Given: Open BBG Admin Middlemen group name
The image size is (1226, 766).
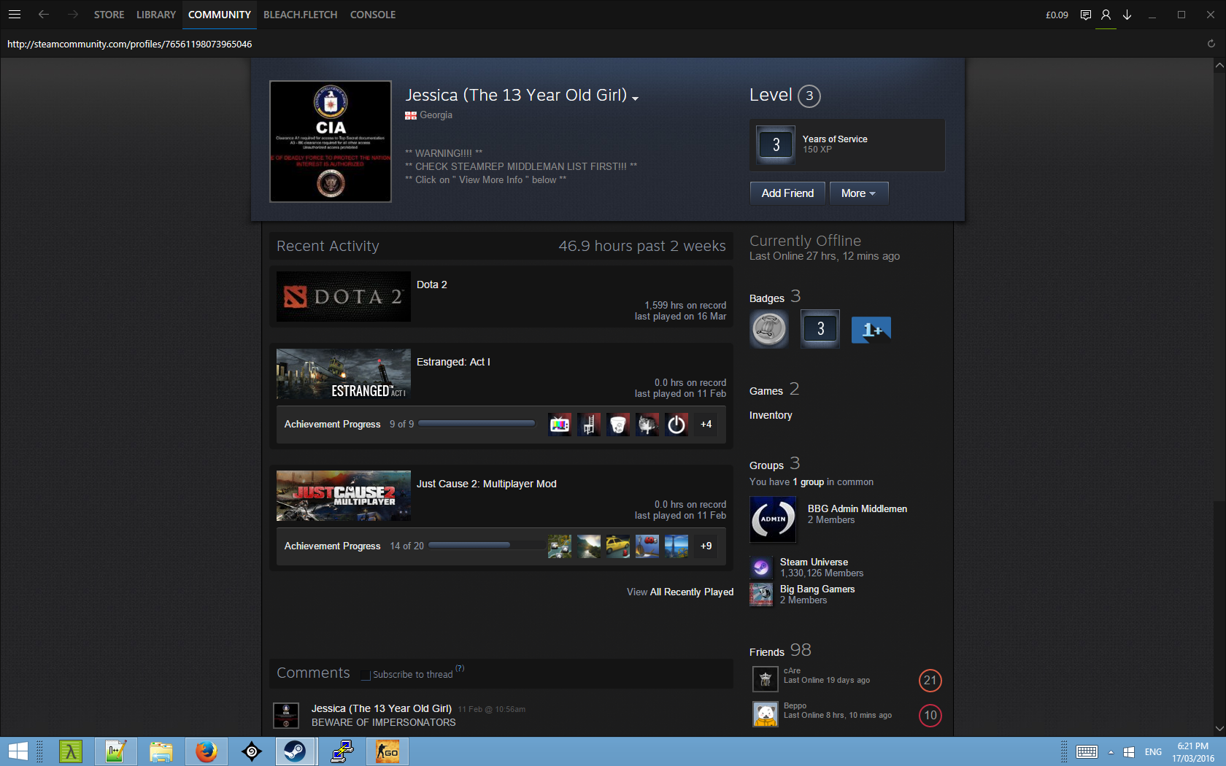Looking at the screenshot, I should pos(857,508).
